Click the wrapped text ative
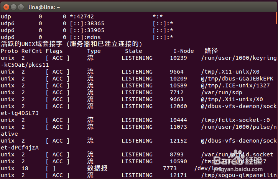The height and width of the screenshot is (179, 278). [x=10, y=134]
